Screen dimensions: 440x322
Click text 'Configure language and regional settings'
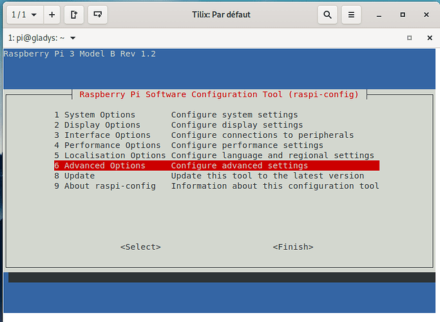click(273, 155)
